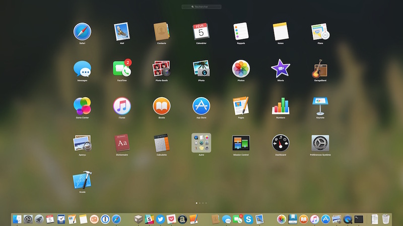Click the Rechercher search field

[201, 7]
